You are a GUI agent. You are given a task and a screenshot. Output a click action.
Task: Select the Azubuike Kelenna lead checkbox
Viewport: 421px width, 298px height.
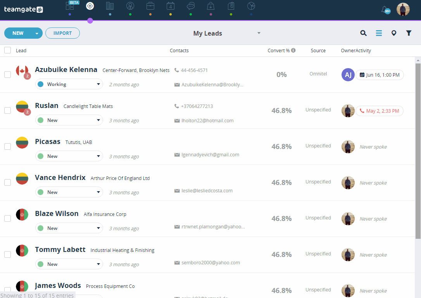pyautogui.click(x=7, y=74)
